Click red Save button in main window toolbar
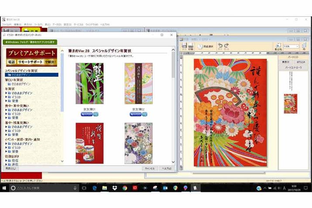The width and height of the screenshot is (312, 208). (x=11, y=31)
